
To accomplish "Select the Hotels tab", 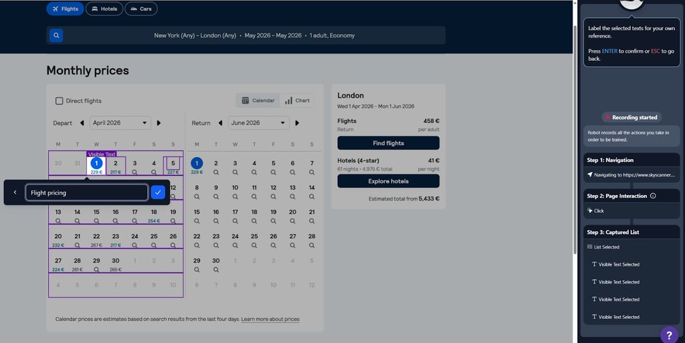I will click(104, 9).
